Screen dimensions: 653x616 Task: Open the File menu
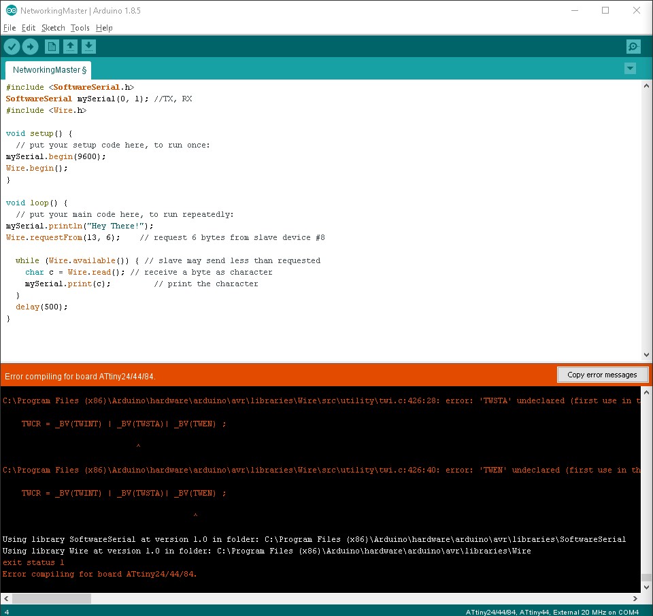point(10,28)
